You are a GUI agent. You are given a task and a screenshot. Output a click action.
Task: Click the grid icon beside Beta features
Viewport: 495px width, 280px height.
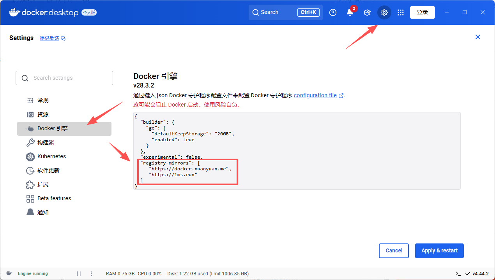tap(30, 199)
